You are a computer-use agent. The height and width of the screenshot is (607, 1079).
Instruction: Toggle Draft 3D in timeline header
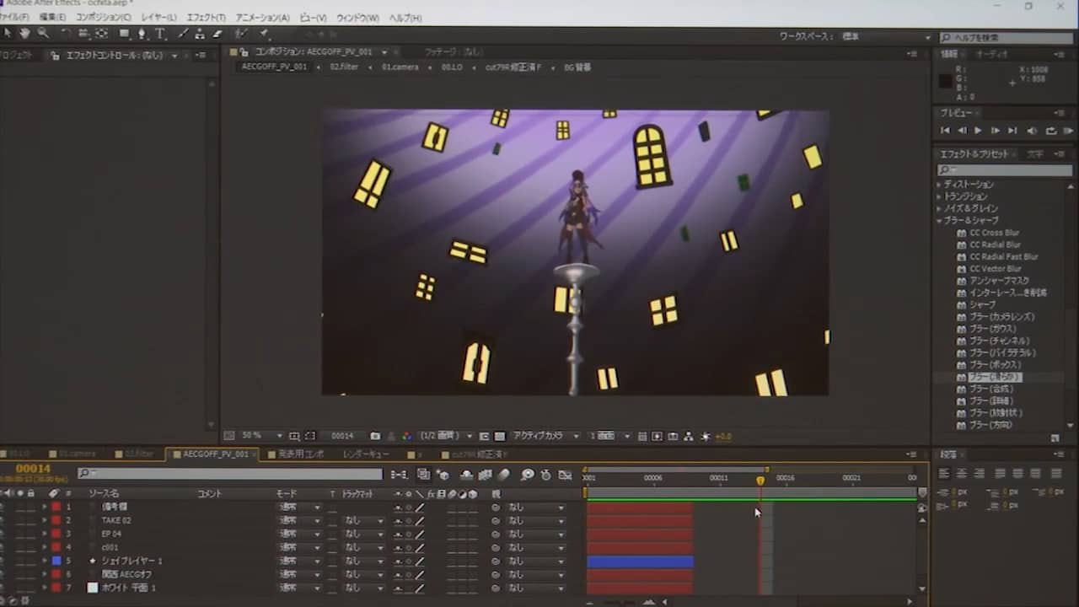(x=443, y=475)
